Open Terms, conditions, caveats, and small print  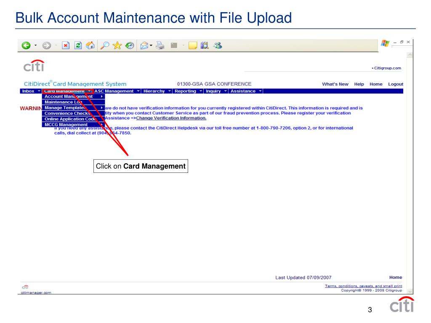pos(363,286)
